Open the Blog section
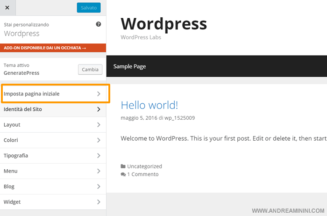 [53, 187]
